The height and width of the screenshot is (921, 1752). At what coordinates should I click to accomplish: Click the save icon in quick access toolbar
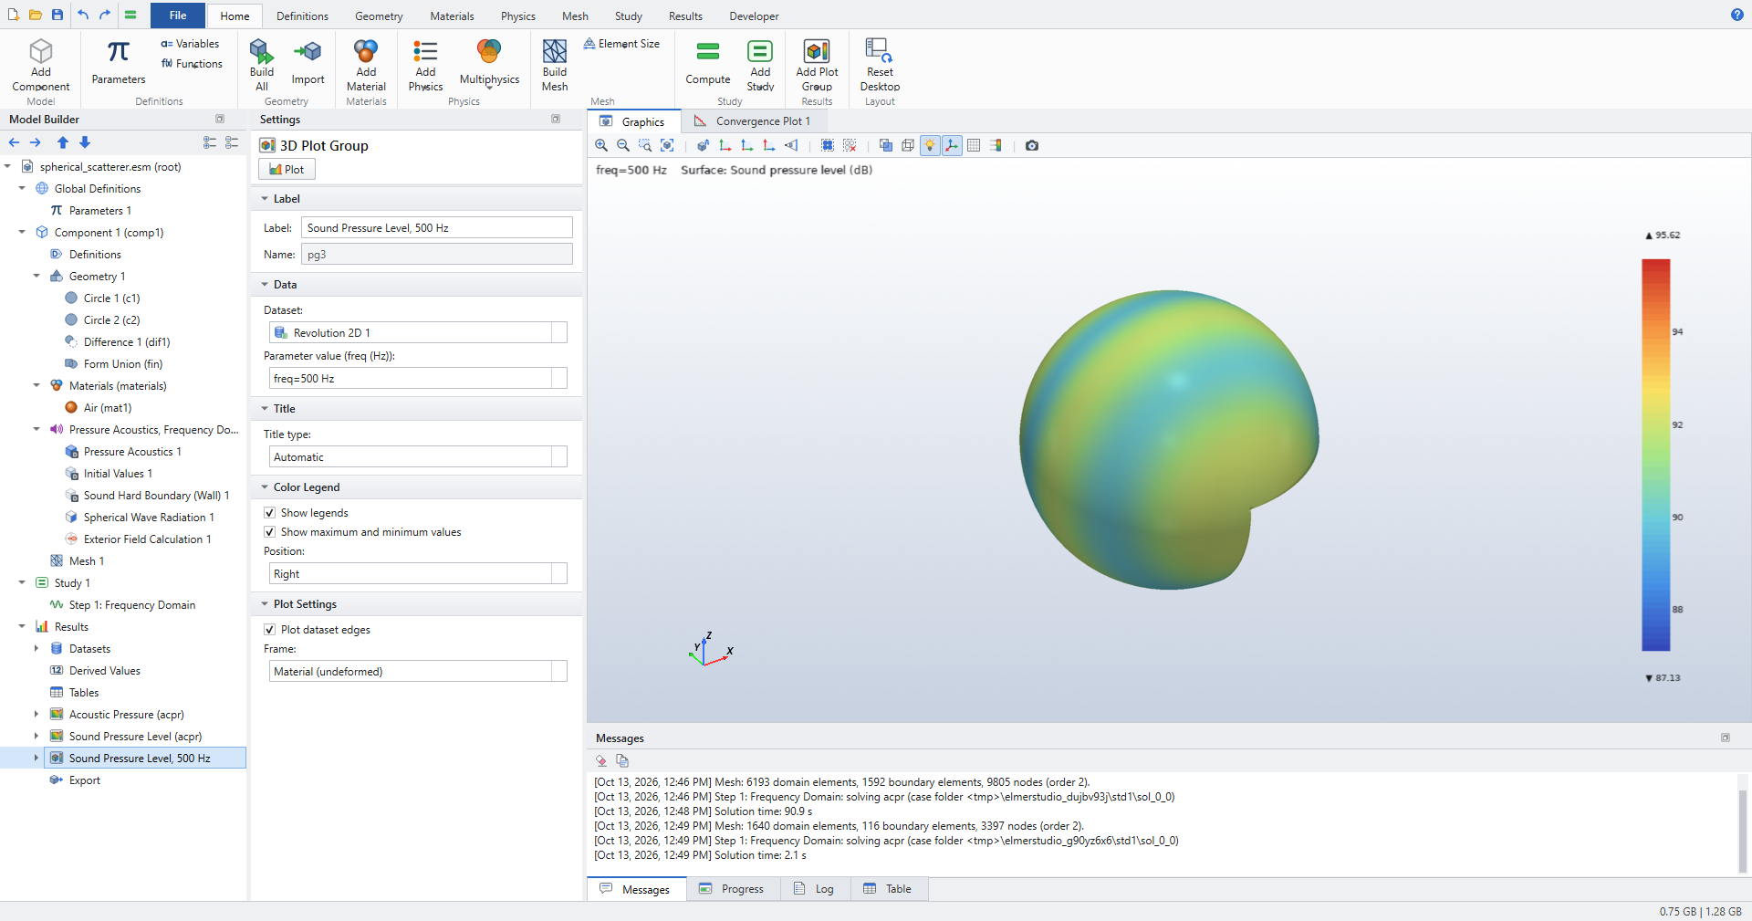[x=57, y=15]
